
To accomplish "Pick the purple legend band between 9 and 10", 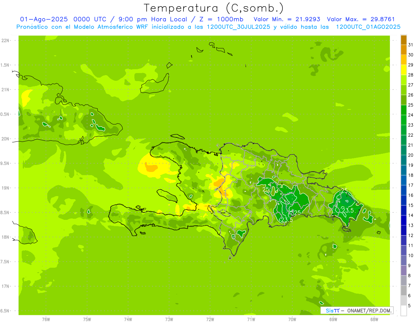I will [404, 260].
